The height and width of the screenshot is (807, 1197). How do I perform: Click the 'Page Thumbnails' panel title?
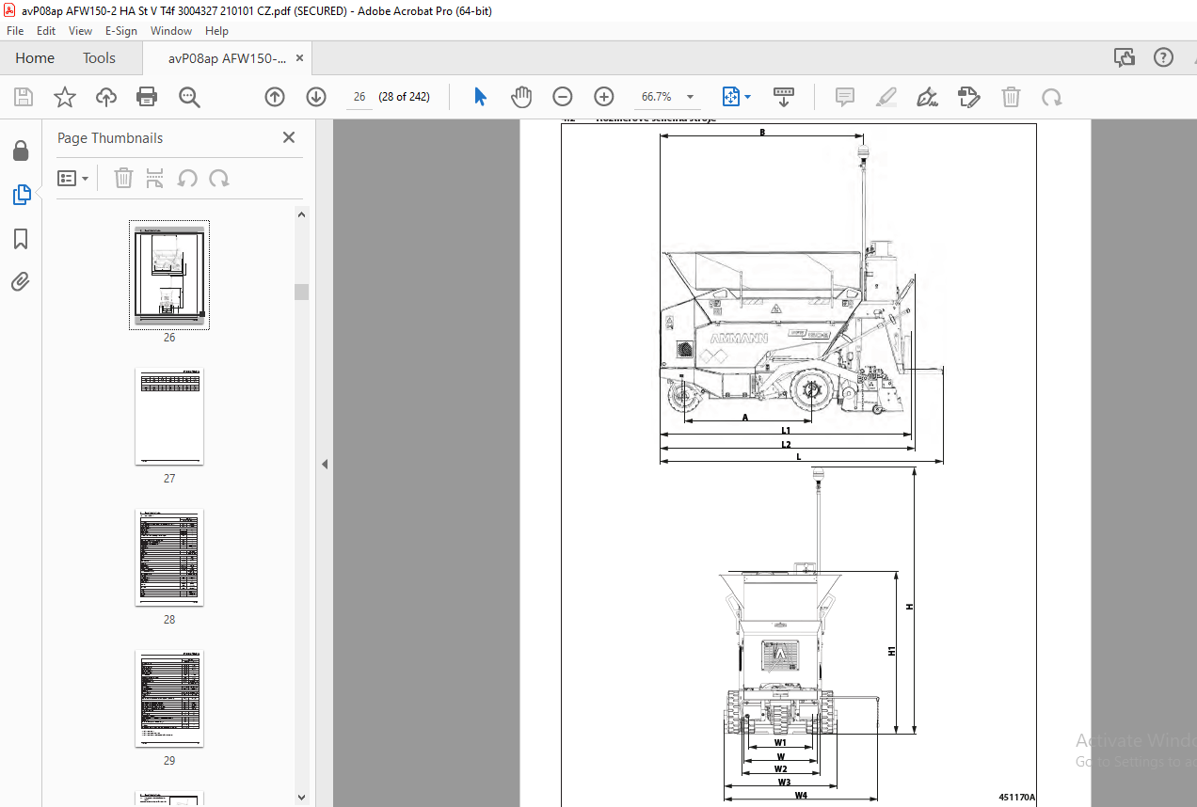click(110, 138)
